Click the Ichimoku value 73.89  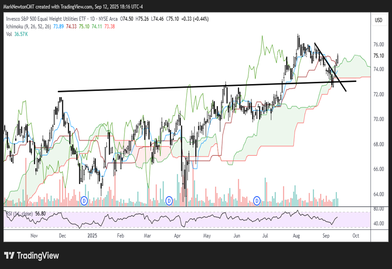[x=58, y=26]
